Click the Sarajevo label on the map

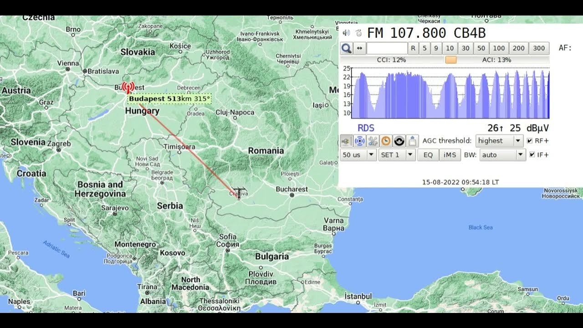pyautogui.click(x=115, y=208)
